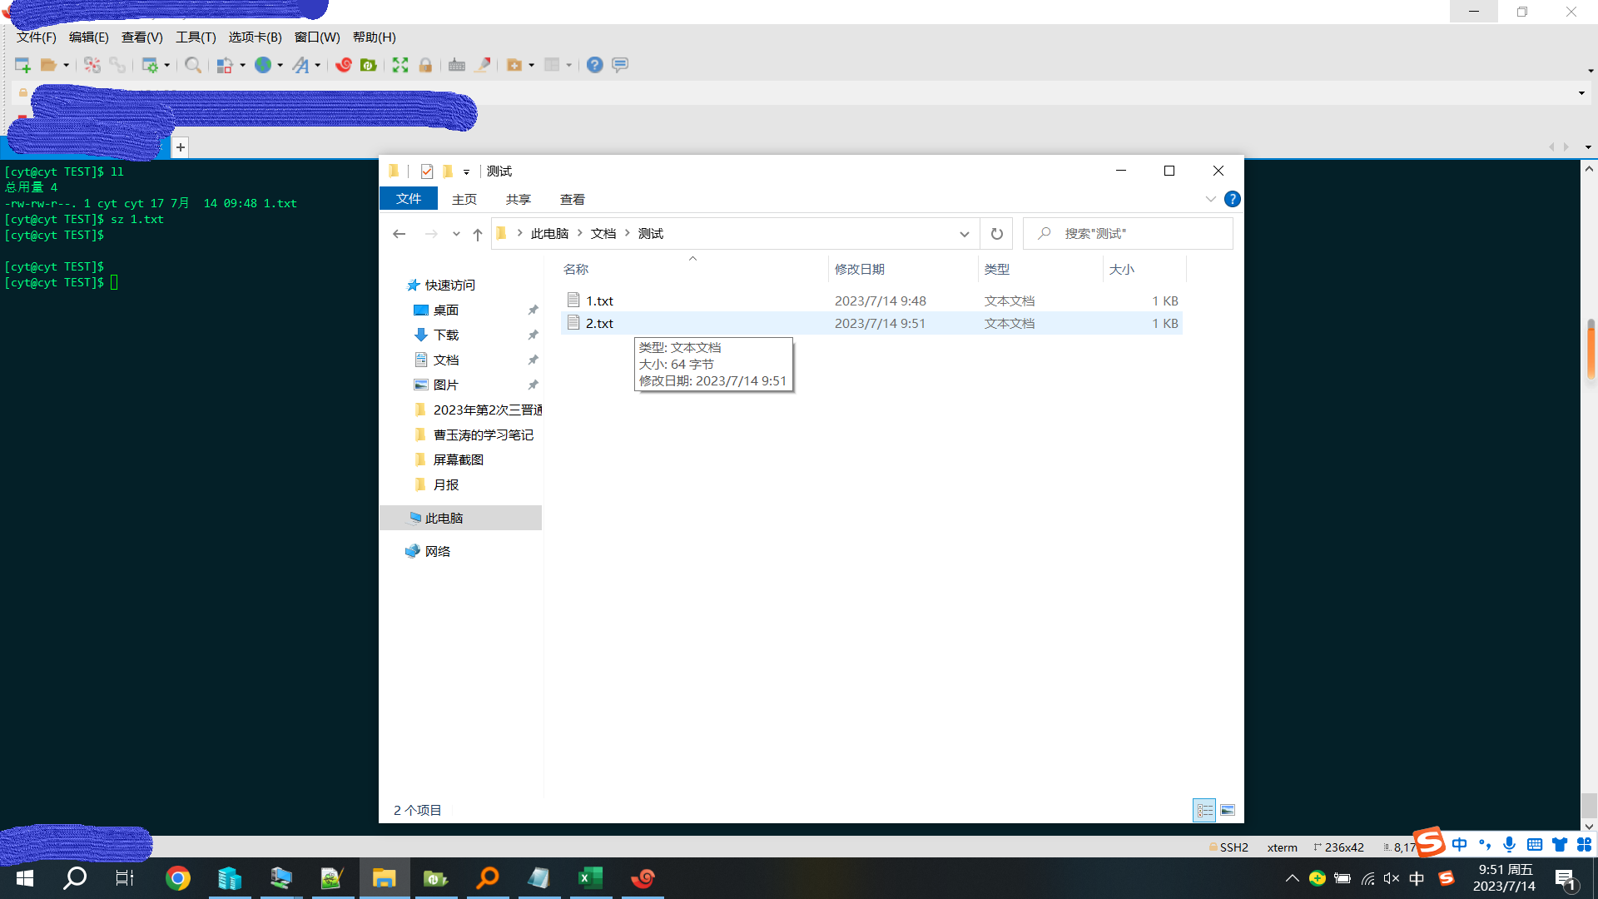Expand the session properties dropdown arrow
Viewport: 1598px width, 899px height.
click(167, 65)
